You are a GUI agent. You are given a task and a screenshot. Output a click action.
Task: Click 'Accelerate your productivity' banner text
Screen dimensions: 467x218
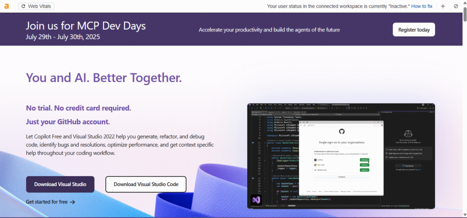269,30
